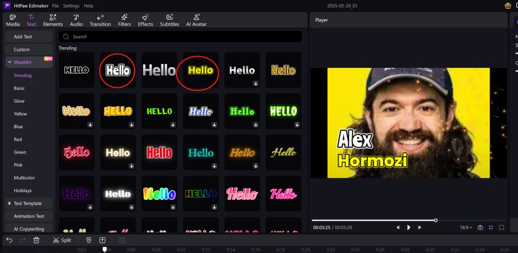
Task: Download the blue italic Hello style
Action: click(214, 125)
